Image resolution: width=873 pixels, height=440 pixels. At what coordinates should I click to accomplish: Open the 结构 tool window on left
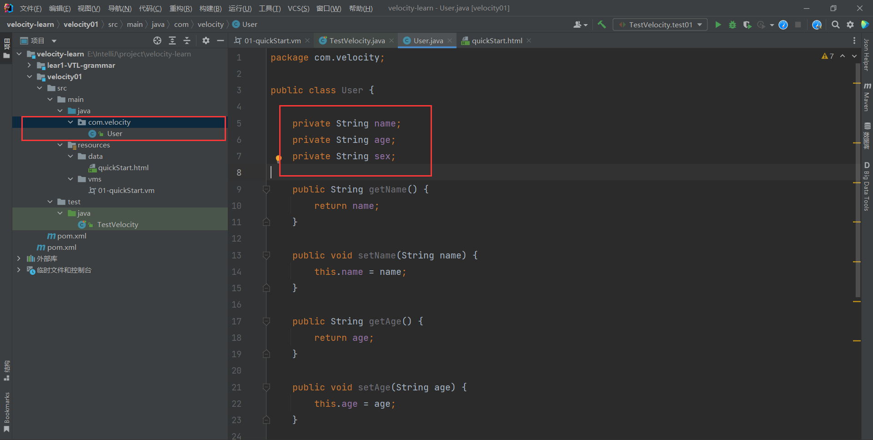click(x=6, y=371)
